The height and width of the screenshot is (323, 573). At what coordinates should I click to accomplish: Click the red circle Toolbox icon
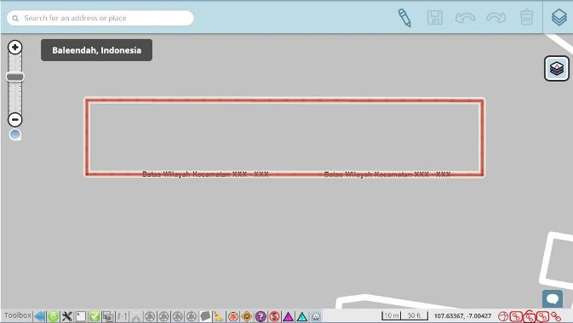click(x=233, y=316)
